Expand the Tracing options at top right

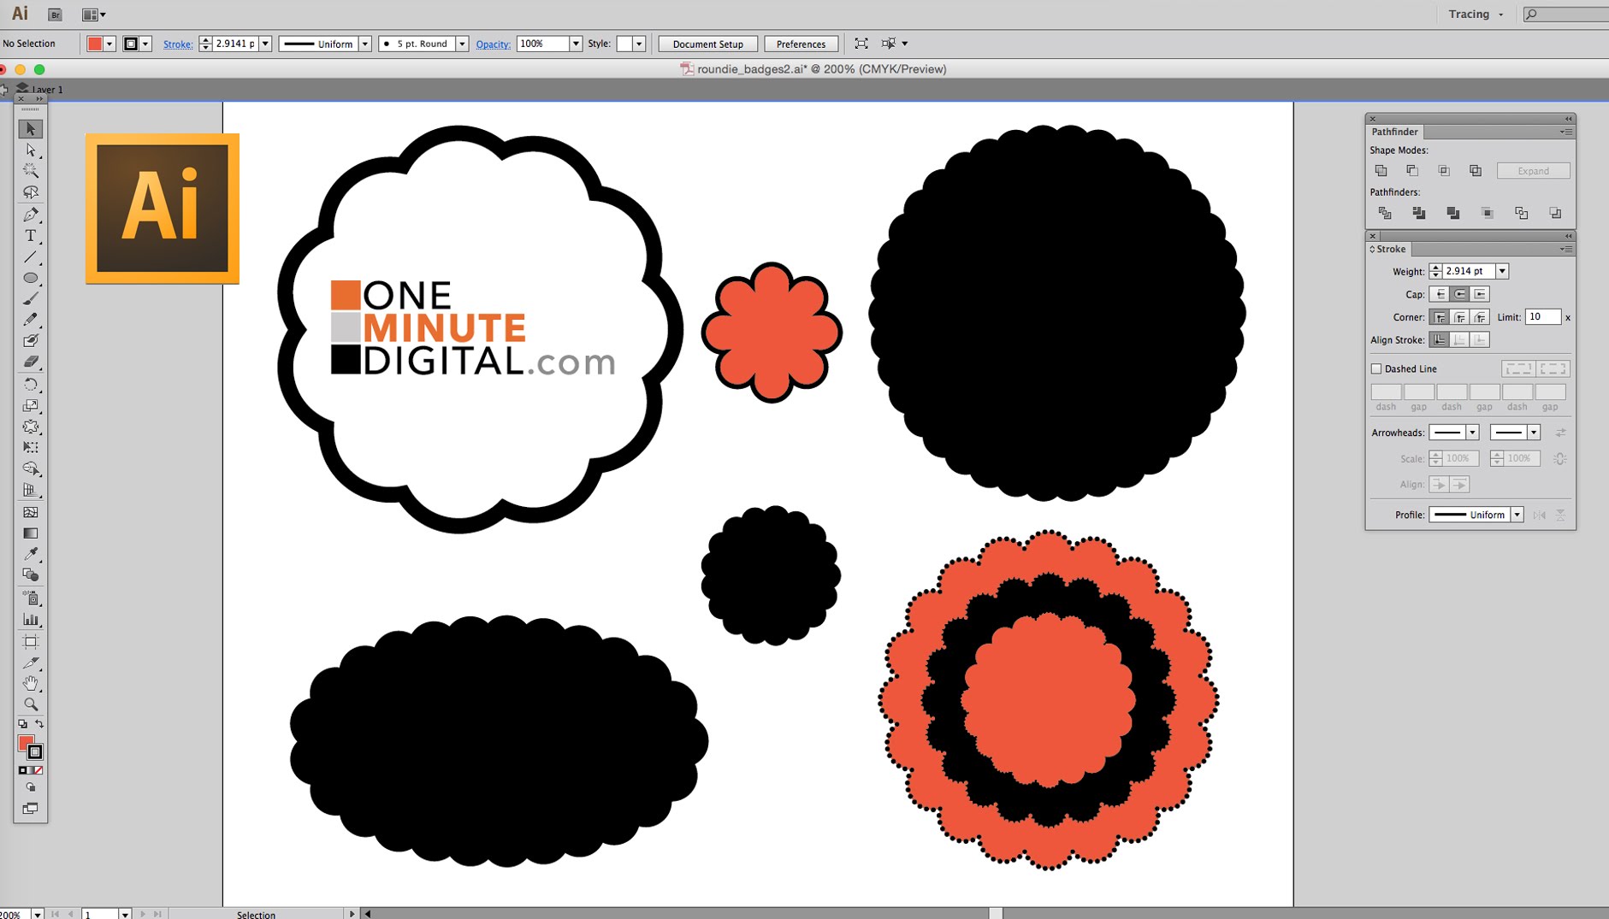tap(1502, 14)
